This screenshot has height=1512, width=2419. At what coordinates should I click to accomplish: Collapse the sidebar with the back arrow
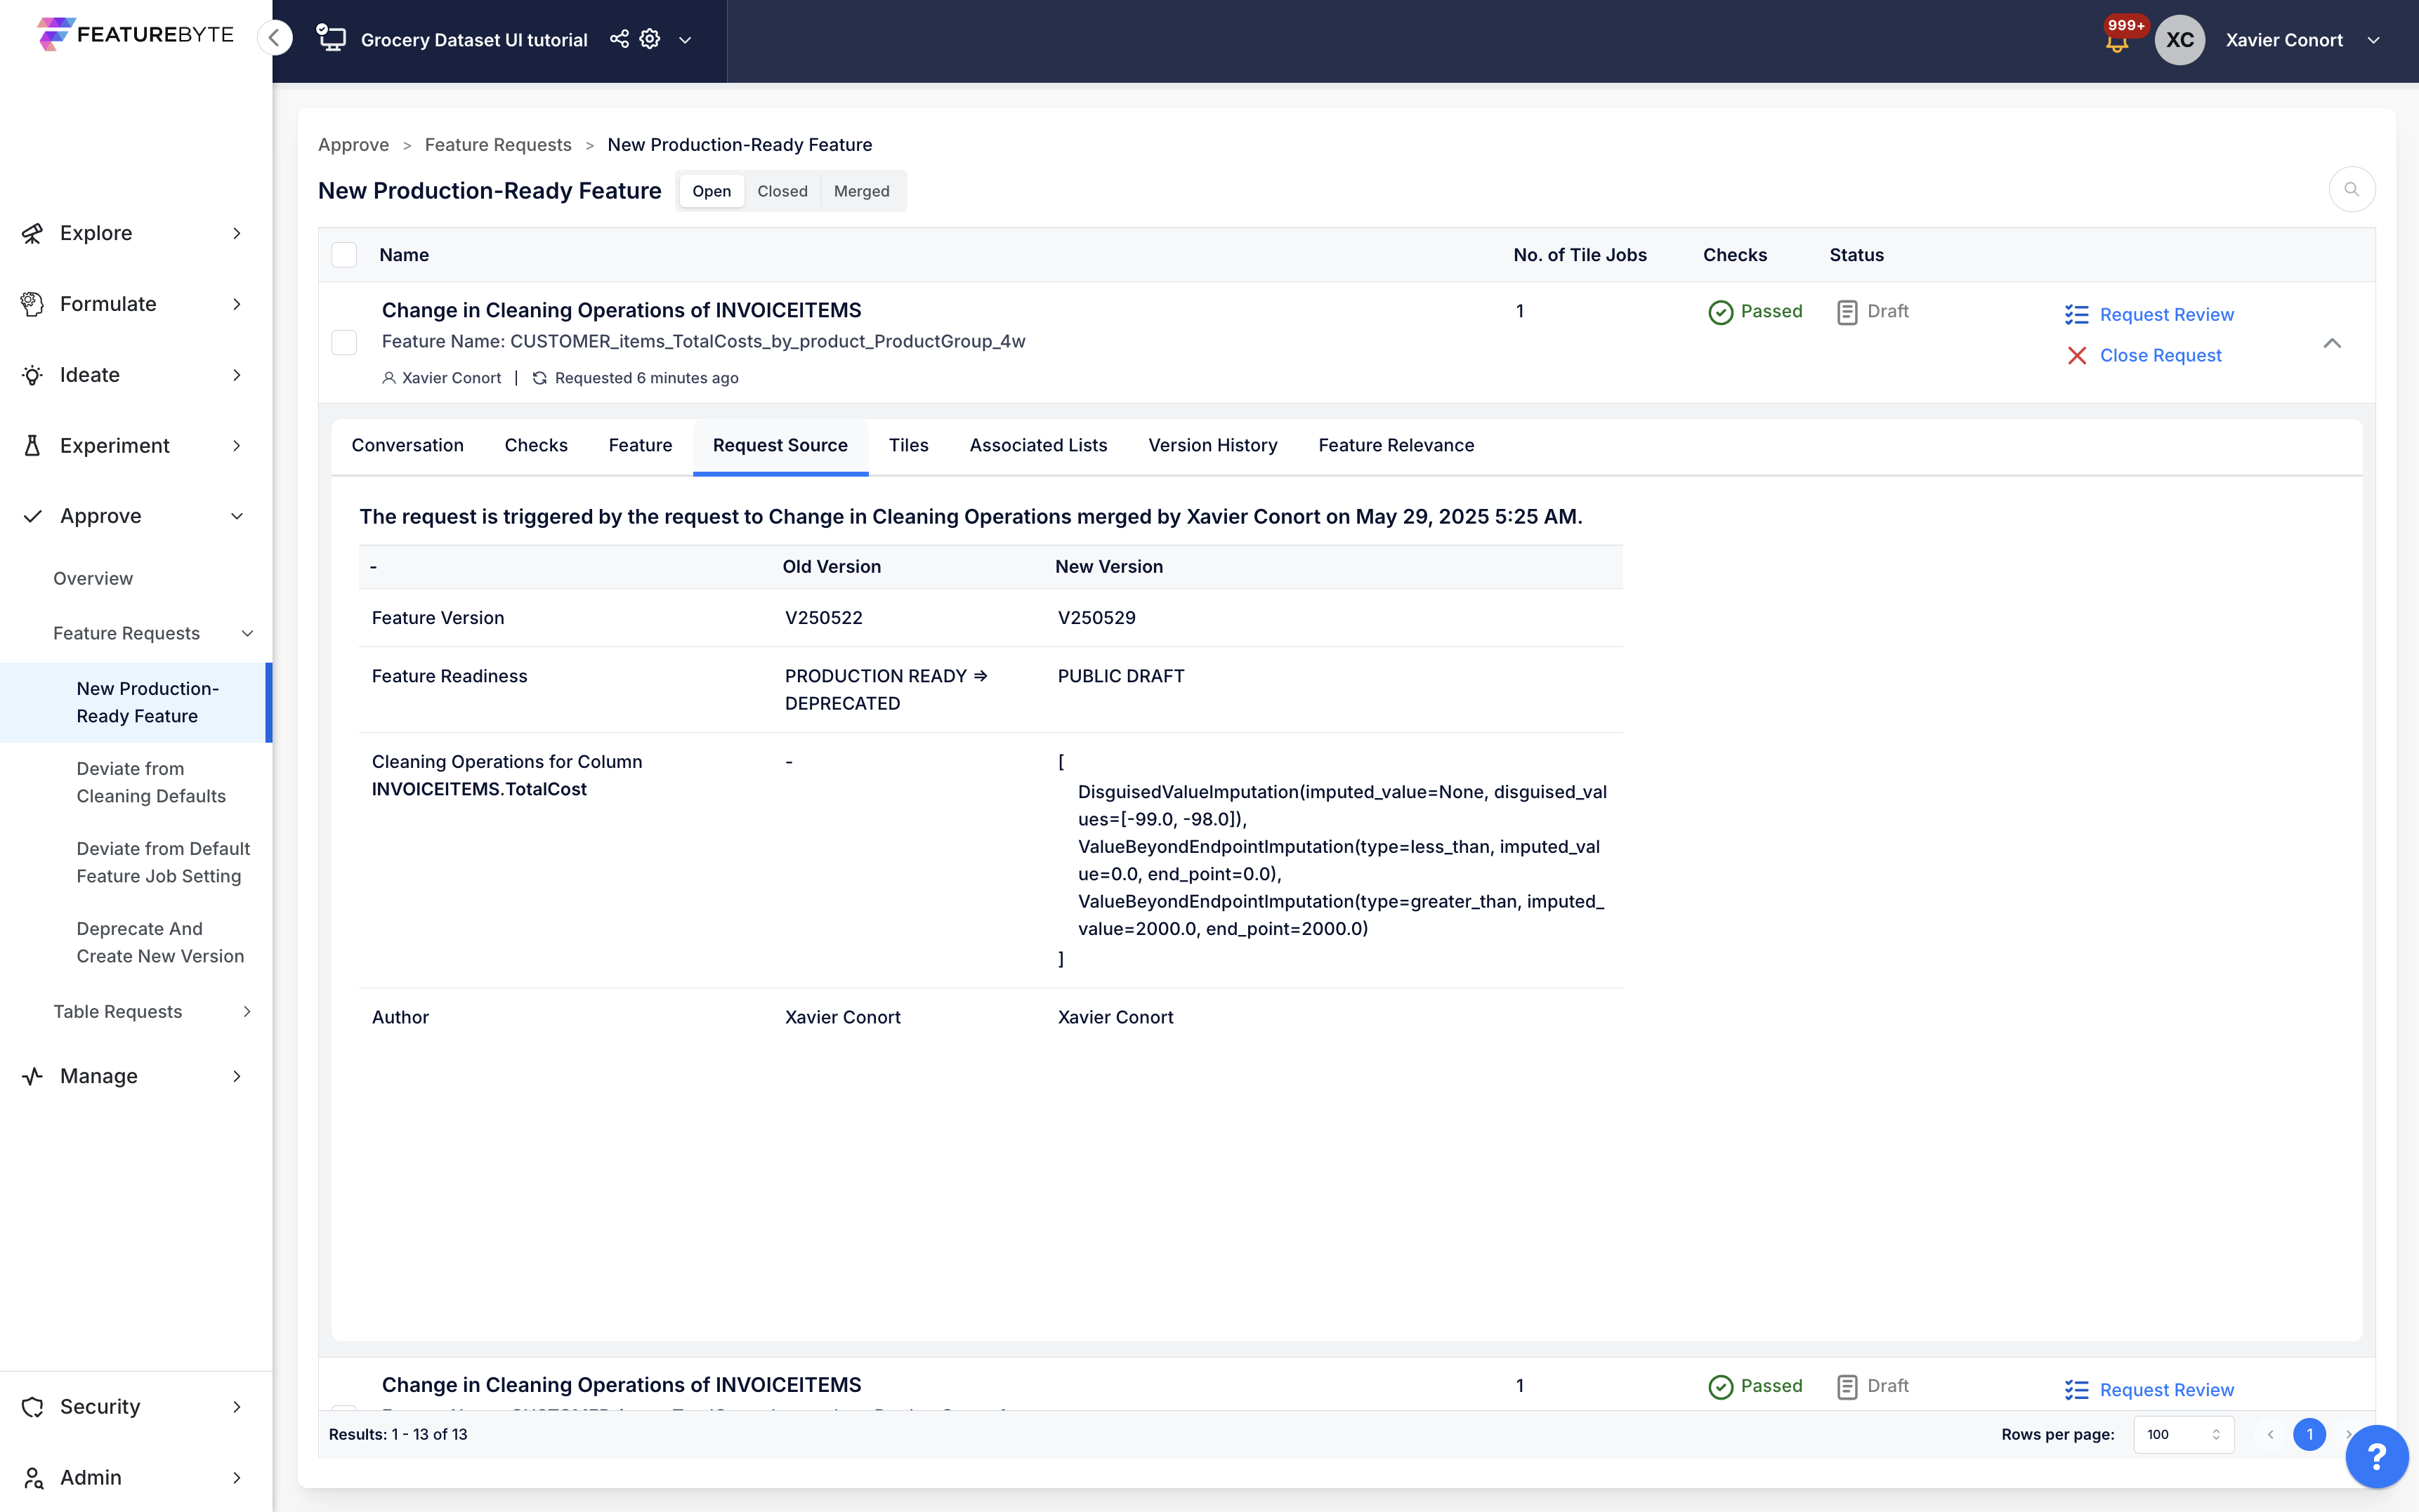pyautogui.click(x=274, y=38)
